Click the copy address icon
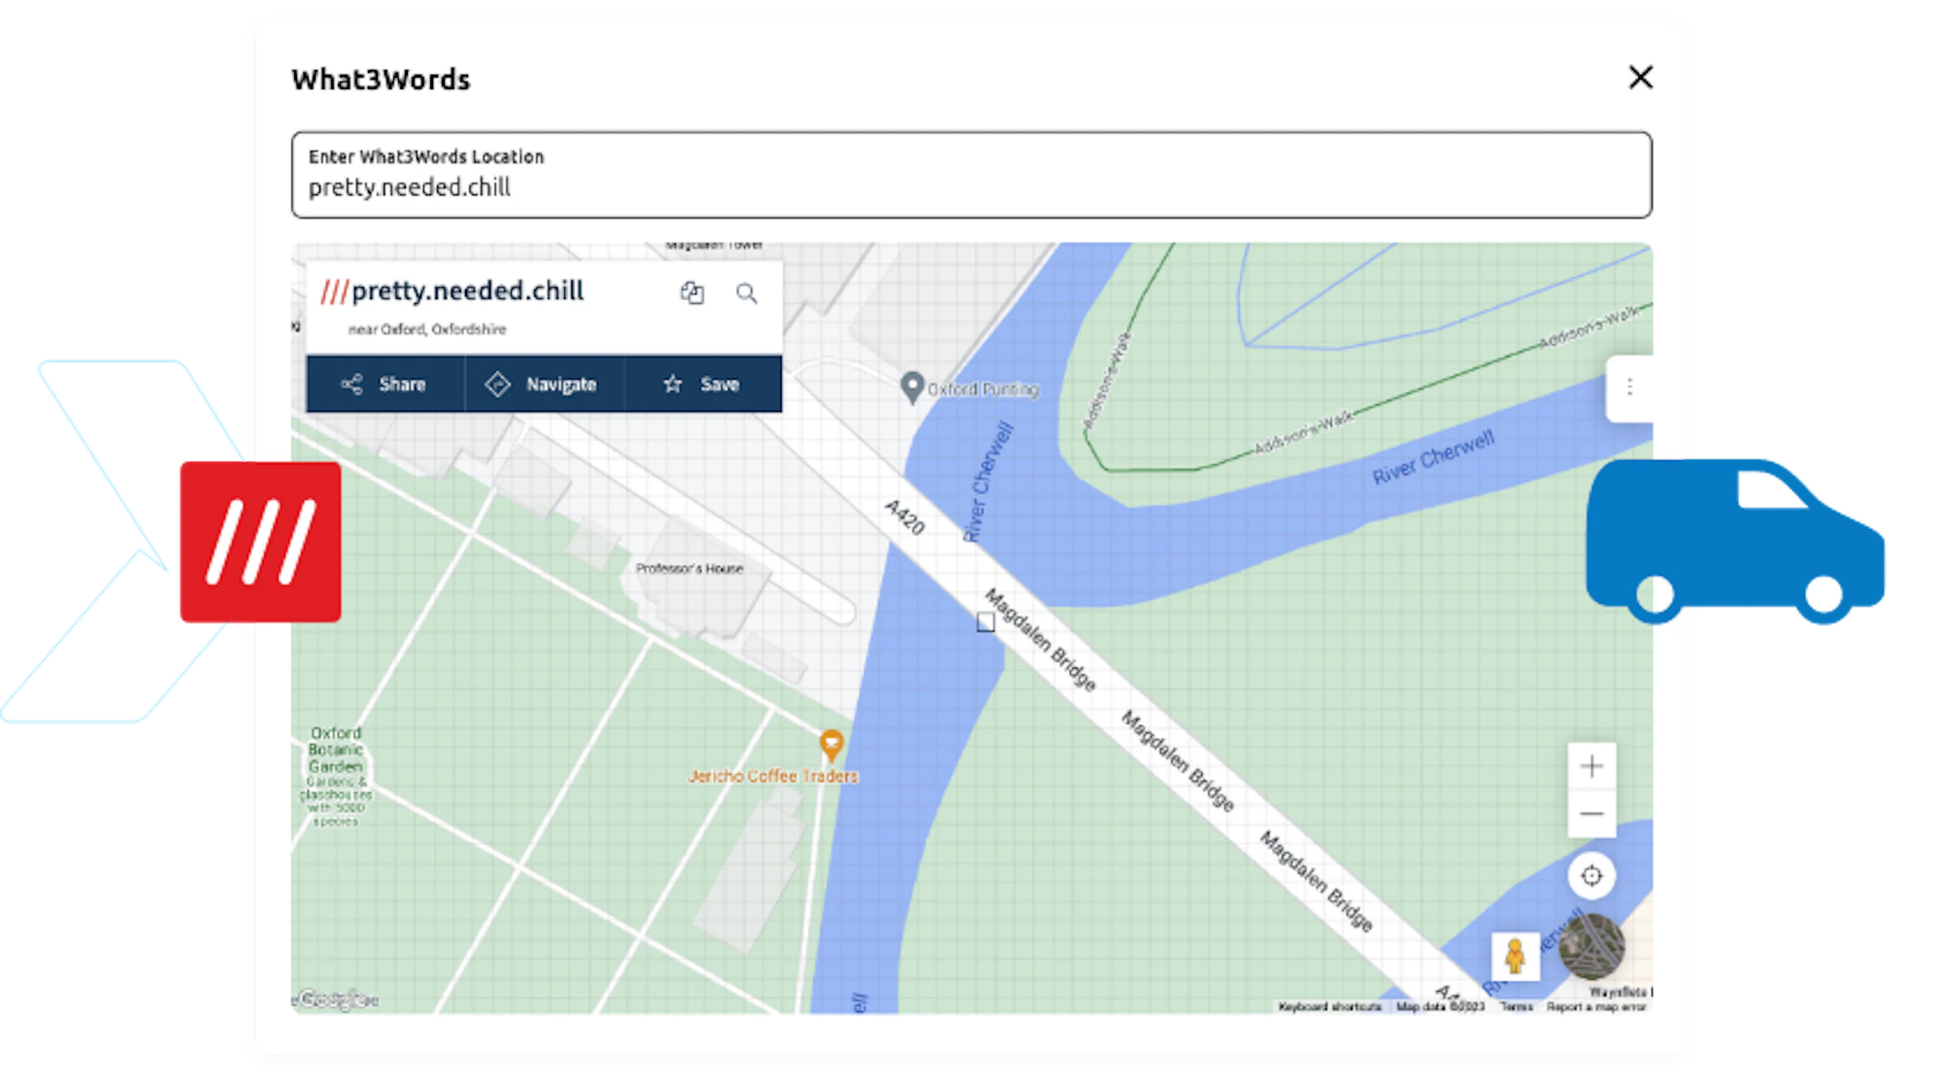 (691, 293)
